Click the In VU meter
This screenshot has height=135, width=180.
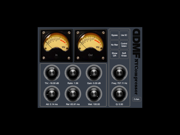coord(56,46)
